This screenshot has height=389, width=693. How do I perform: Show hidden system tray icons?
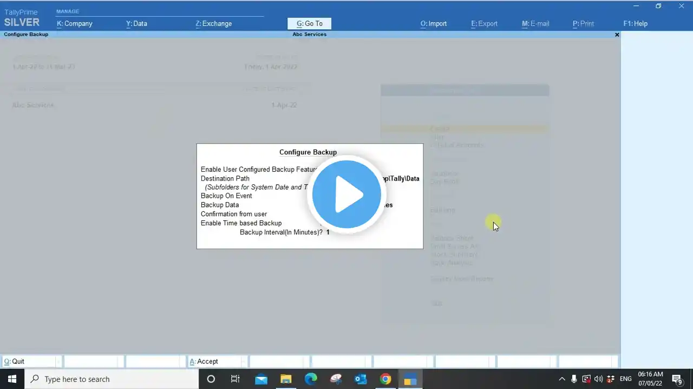point(561,379)
